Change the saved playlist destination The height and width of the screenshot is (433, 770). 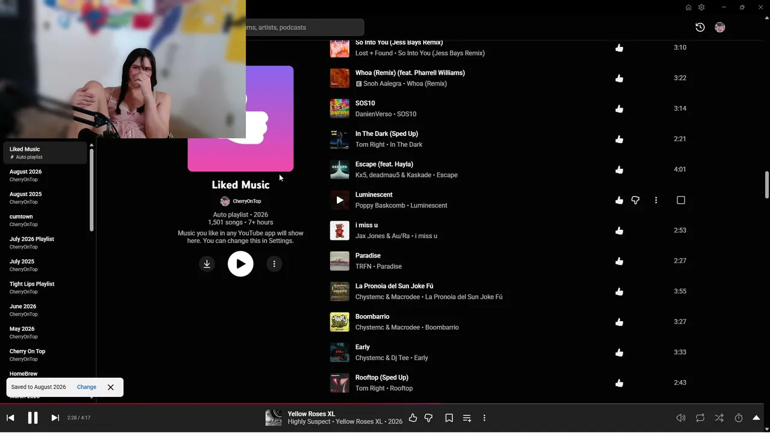[87, 387]
